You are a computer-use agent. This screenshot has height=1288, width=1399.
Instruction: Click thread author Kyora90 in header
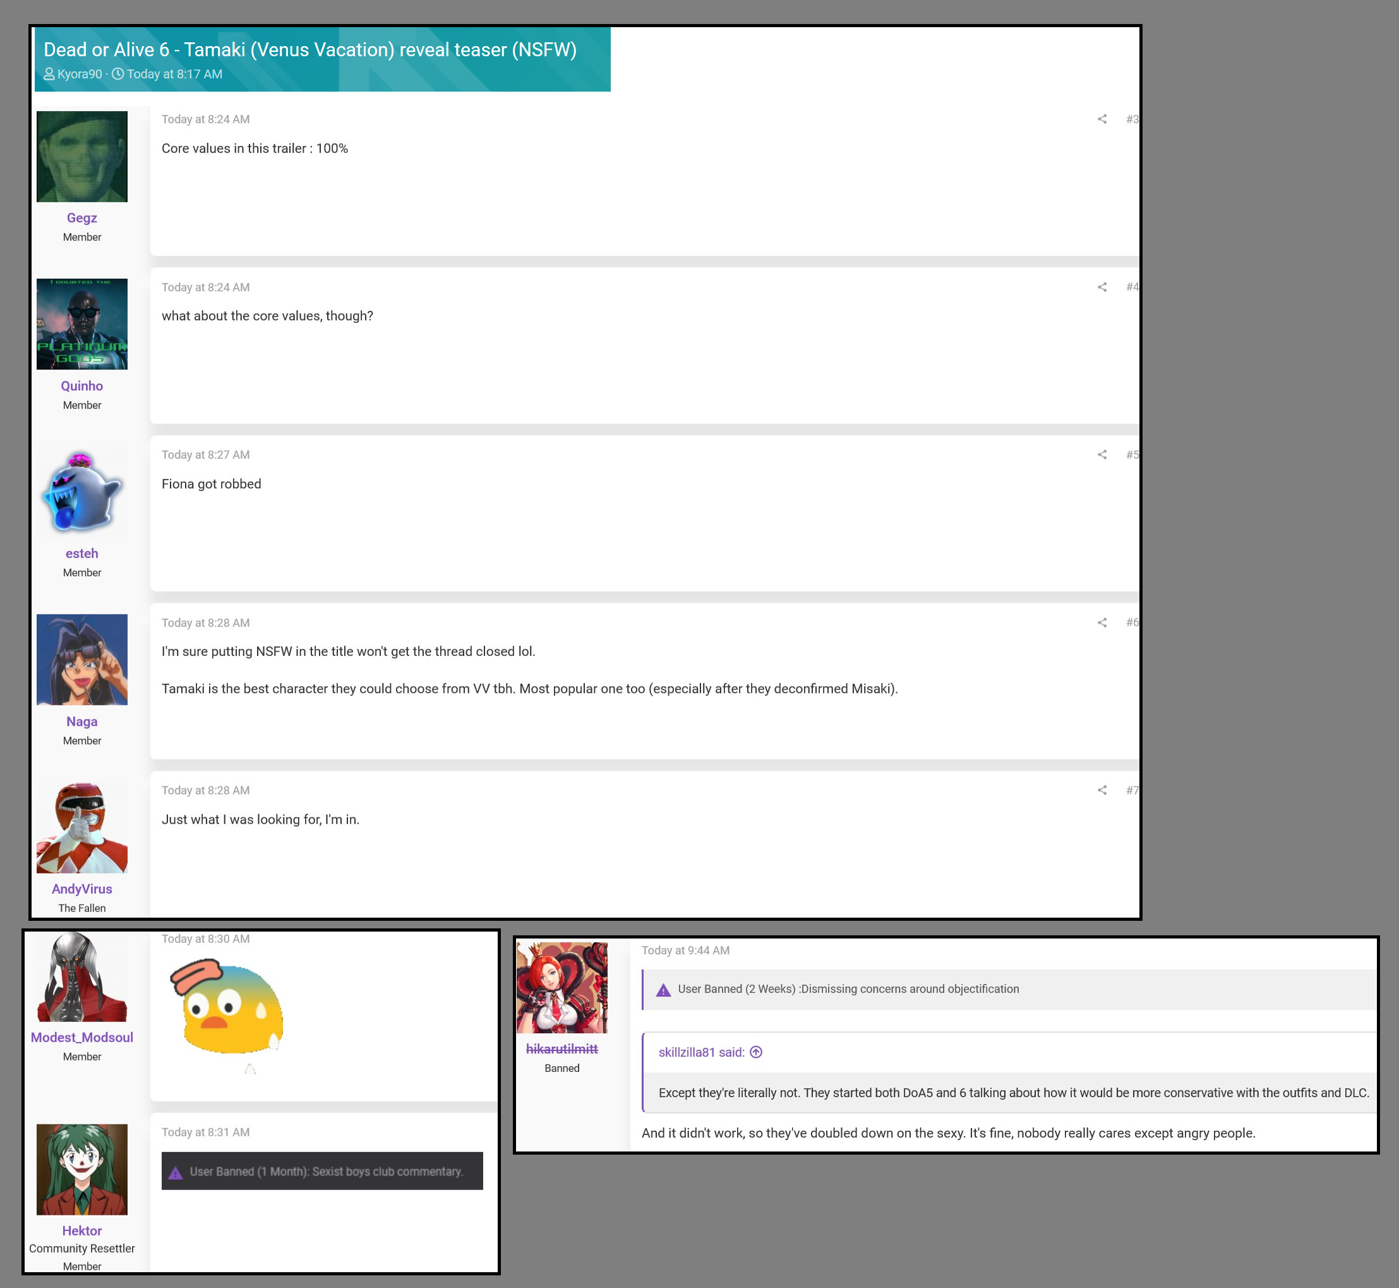pyautogui.click(x=80, y=74)
